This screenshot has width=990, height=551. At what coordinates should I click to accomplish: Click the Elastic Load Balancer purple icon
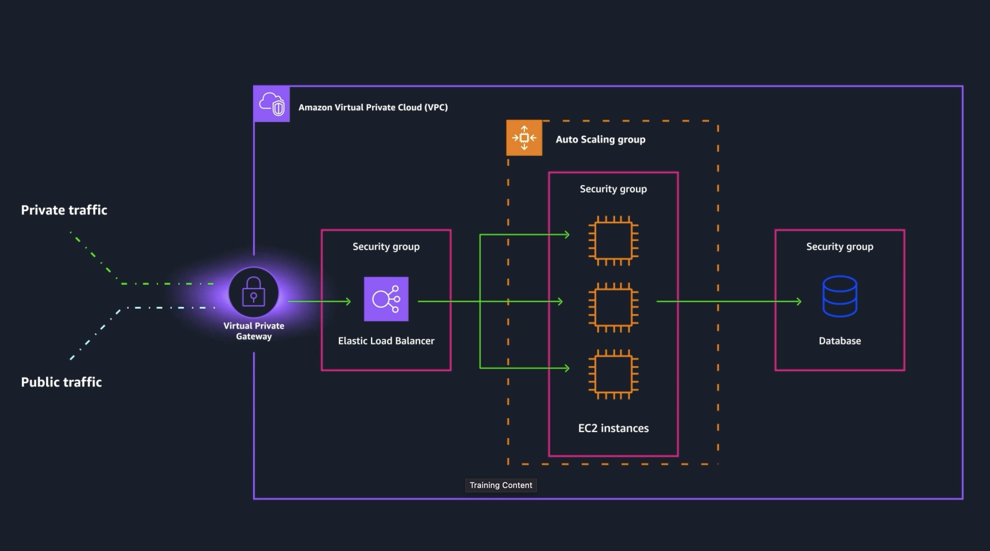pos(386,299)
